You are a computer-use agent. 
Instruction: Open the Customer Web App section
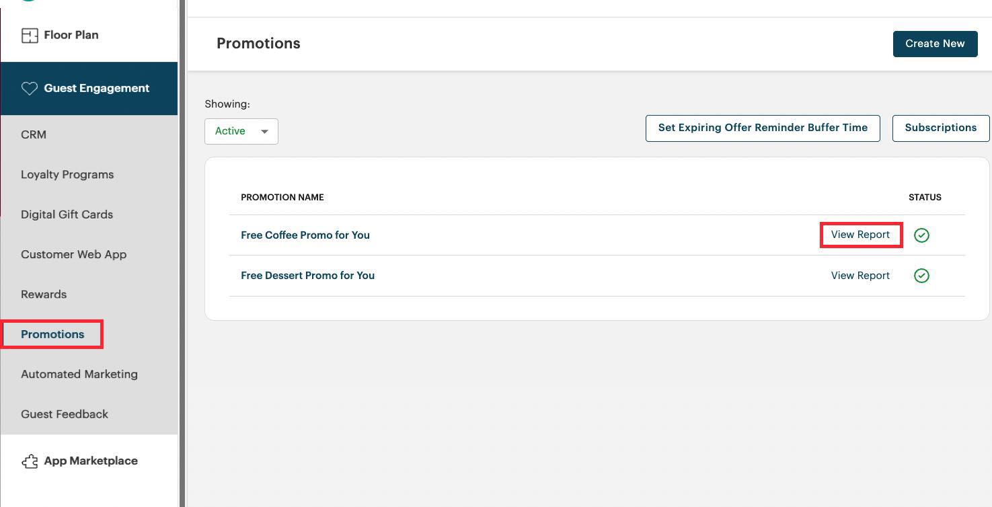[x=73, y=254]
